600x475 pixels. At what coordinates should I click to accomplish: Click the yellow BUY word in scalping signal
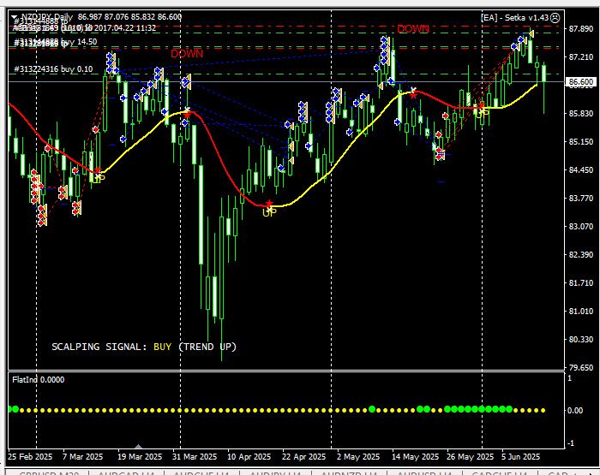[x=162, y=347]
